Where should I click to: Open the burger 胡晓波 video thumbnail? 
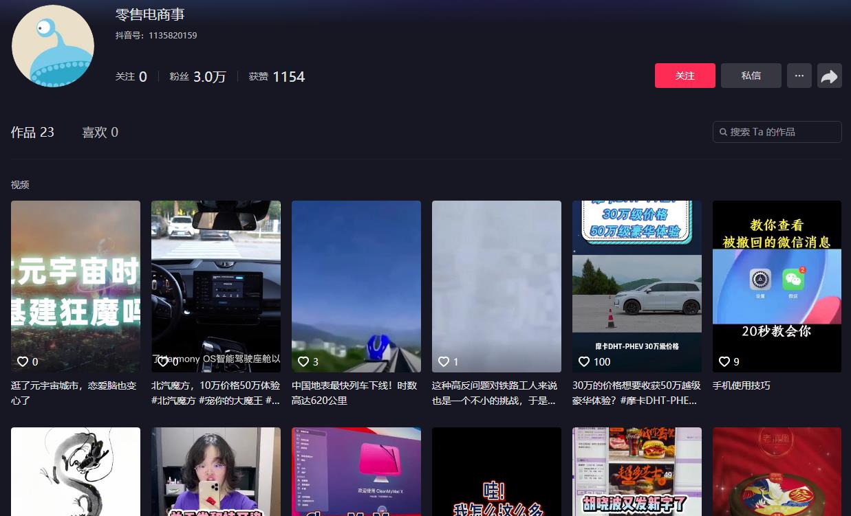point(637,471)
